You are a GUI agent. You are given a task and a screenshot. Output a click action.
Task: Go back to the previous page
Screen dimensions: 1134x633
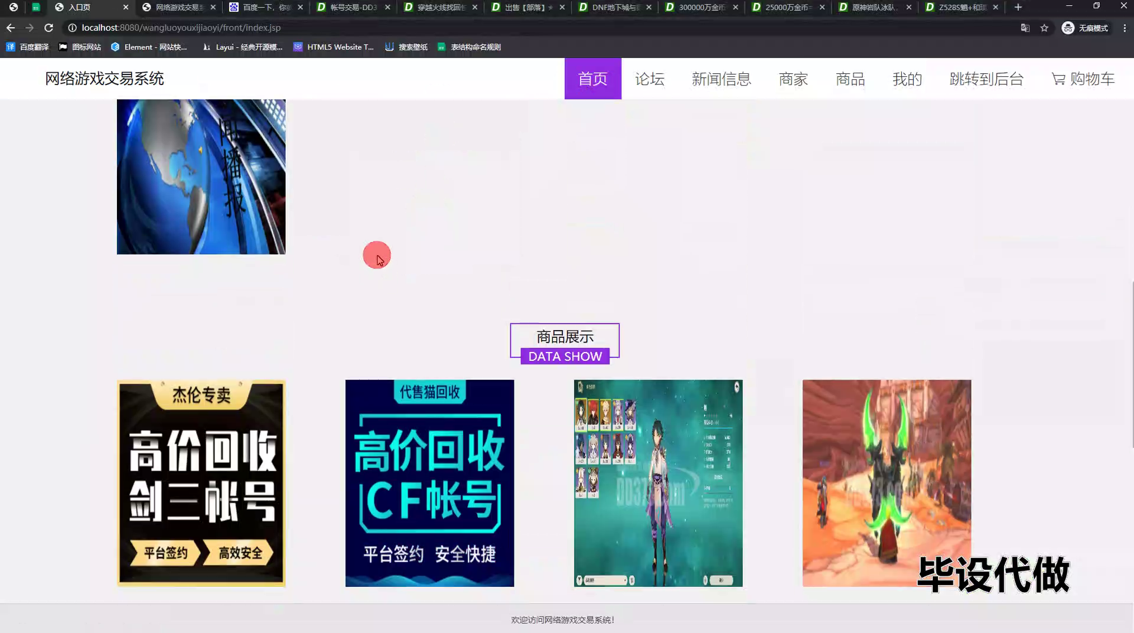(11, 28)
